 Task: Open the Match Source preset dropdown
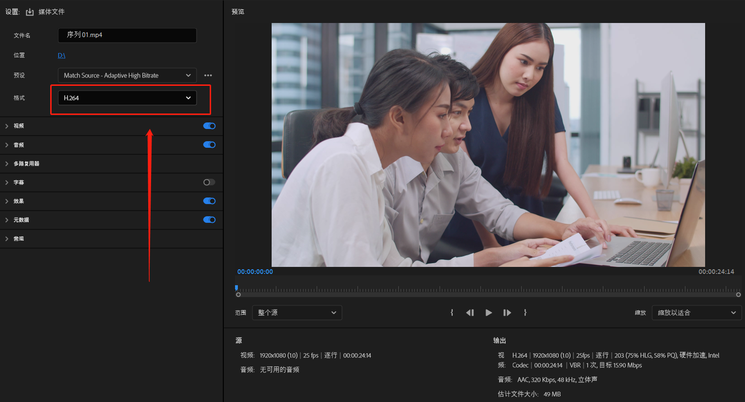coord(127,76)
